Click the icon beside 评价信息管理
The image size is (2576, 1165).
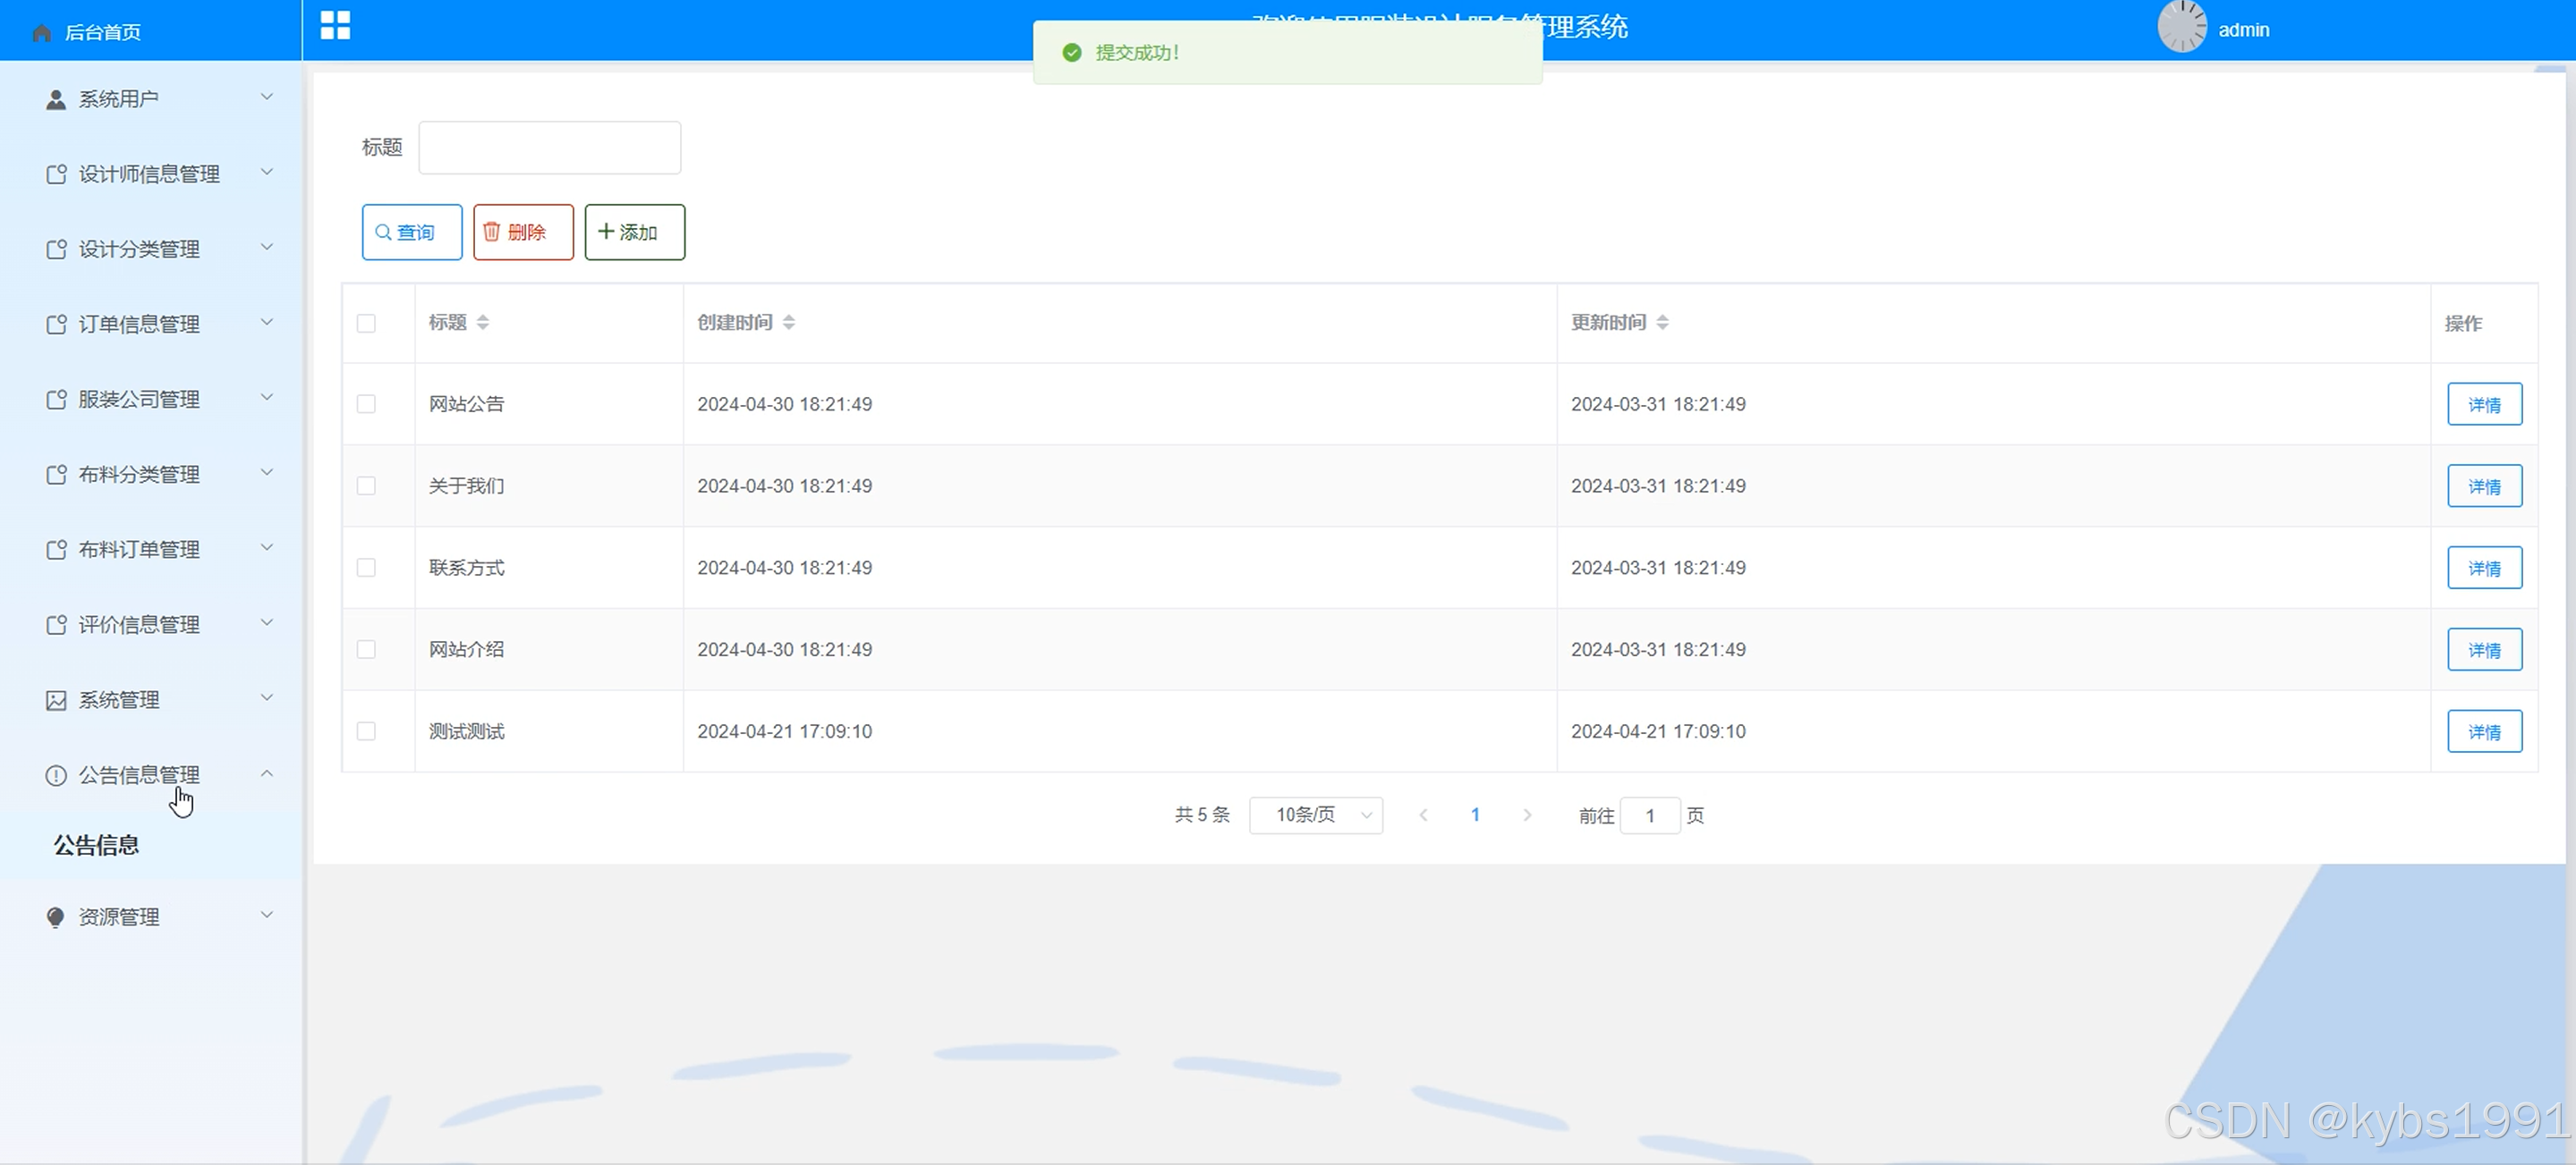click(x=56, y=624)
